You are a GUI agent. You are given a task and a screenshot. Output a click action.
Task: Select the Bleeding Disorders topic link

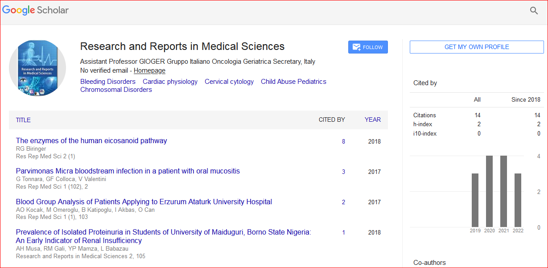107,82
